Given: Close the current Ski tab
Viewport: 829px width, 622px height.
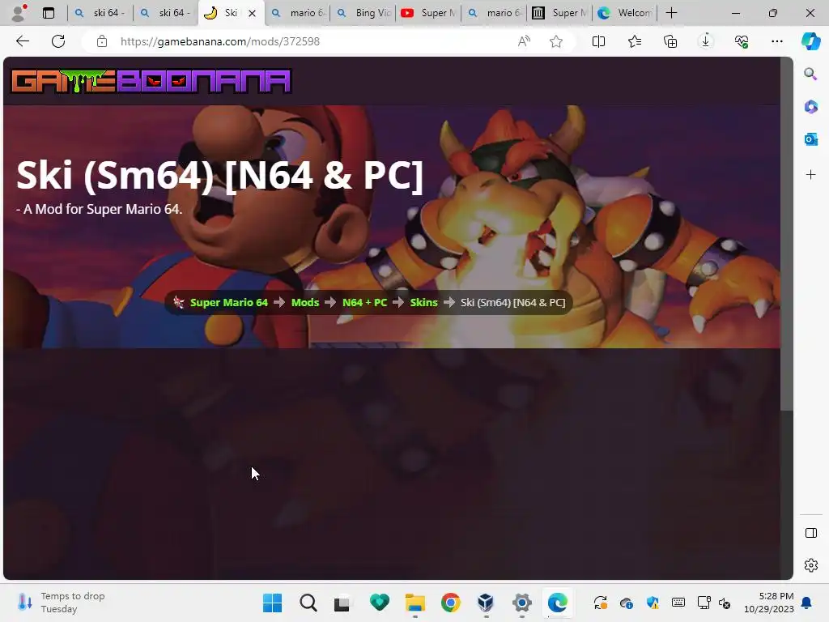Looking at the screenshot, I should tap(253, 13).
